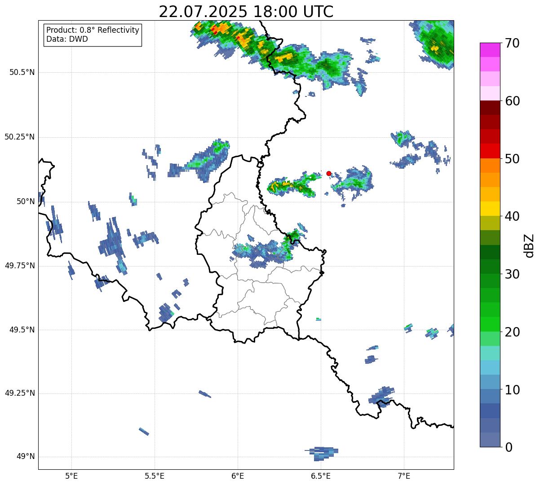Screen dimensions: 540x485
Task: Click the '49.25°N' latitude tick label
Action: [19, 393]
